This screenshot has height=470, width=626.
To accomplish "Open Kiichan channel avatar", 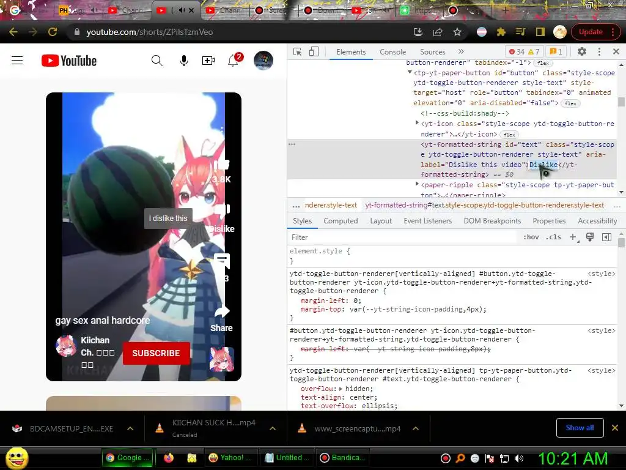I will tap(66, 346).
